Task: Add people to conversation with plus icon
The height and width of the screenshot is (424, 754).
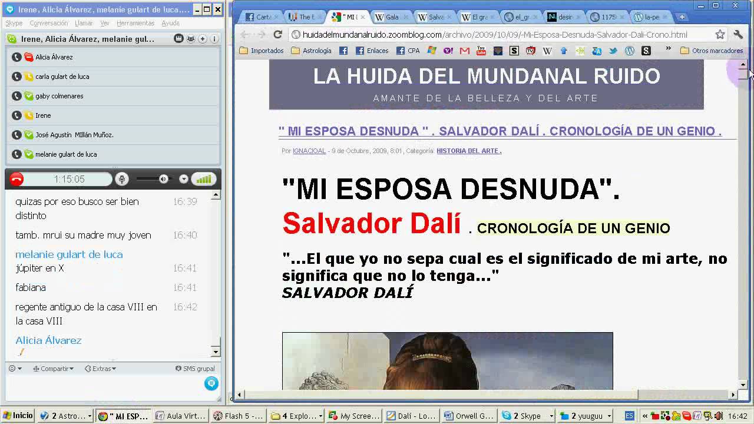Action: (203, 39)
